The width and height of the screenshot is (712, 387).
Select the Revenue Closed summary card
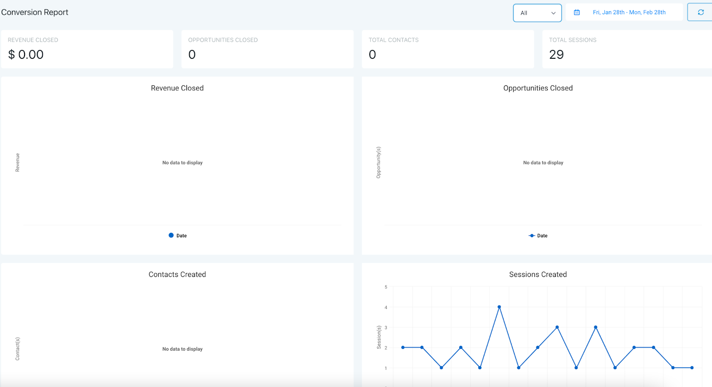pos(87,49)
